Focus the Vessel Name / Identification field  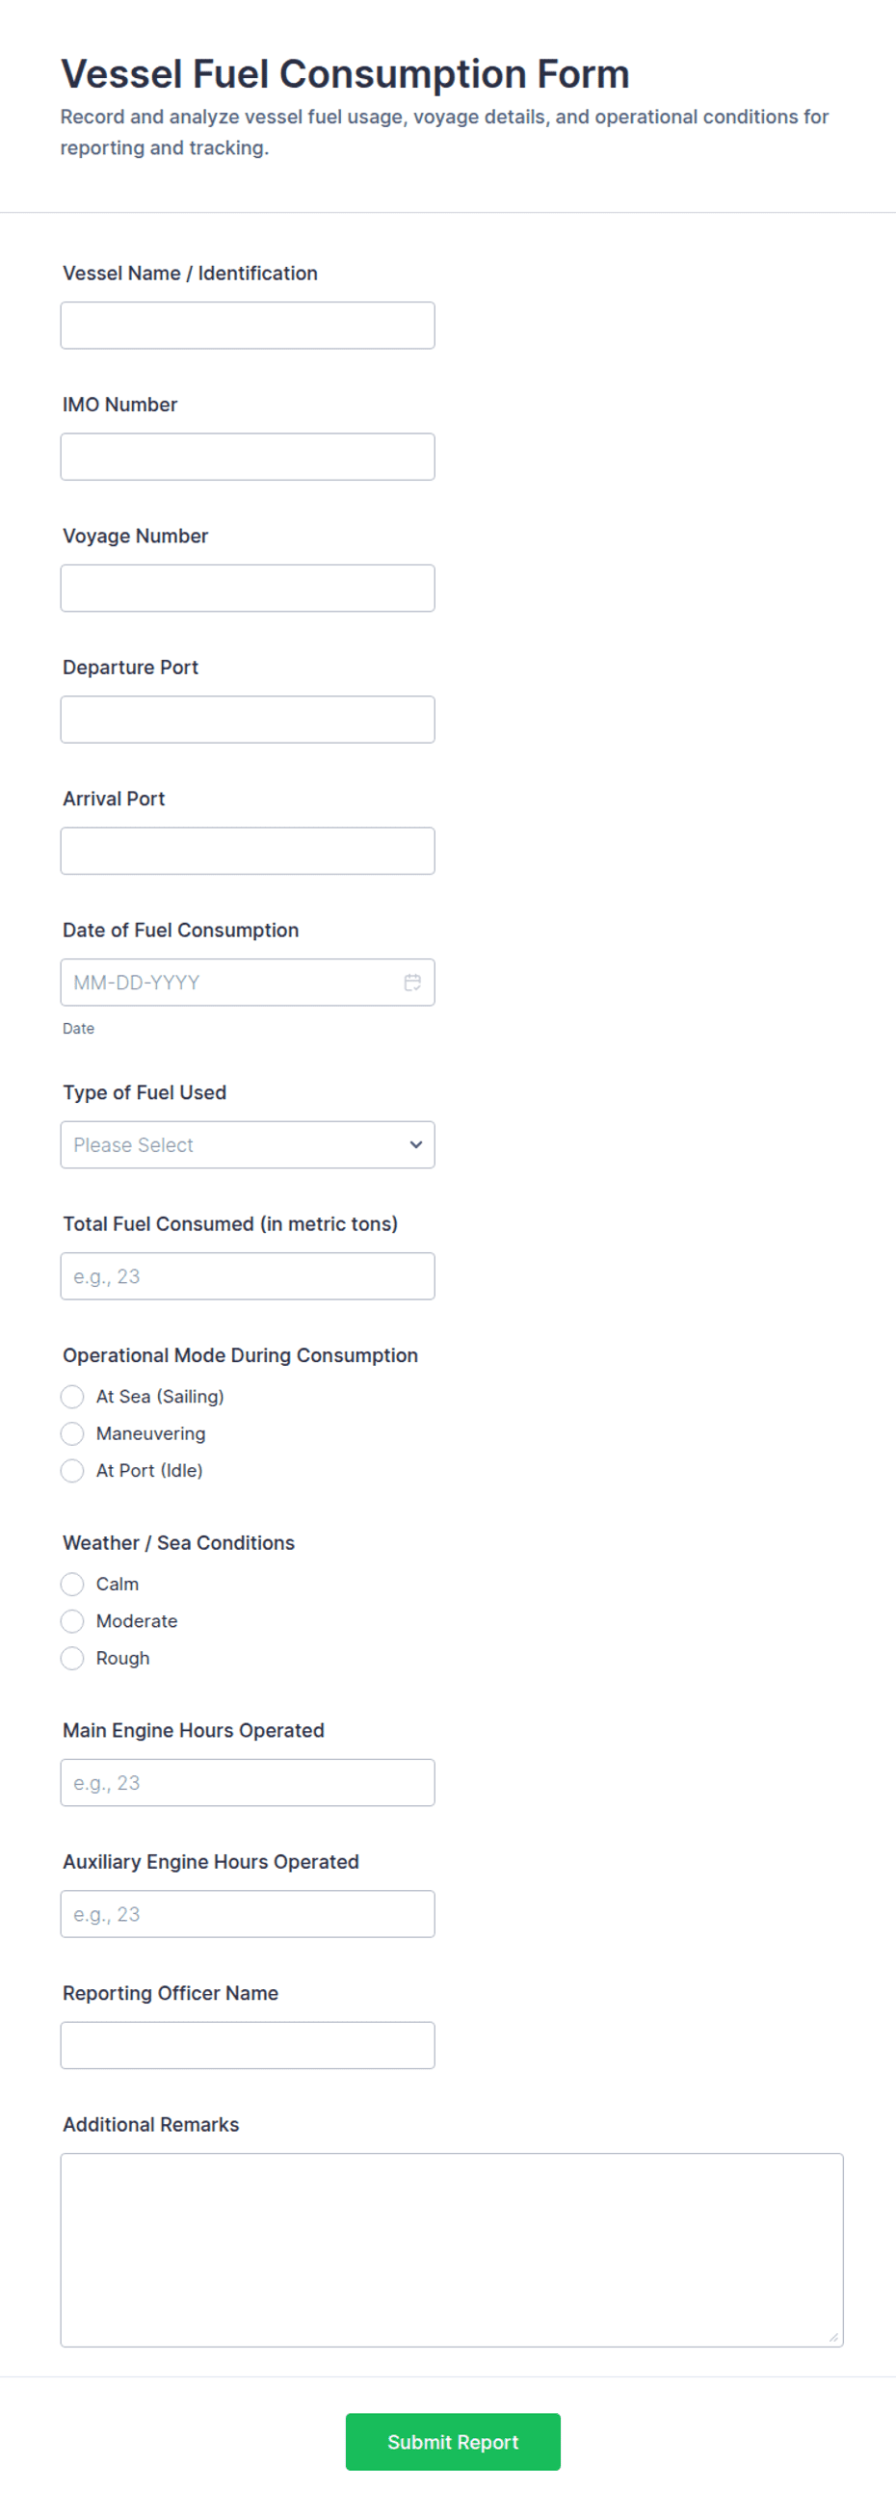pyautogui.click(x=248, y=326)
